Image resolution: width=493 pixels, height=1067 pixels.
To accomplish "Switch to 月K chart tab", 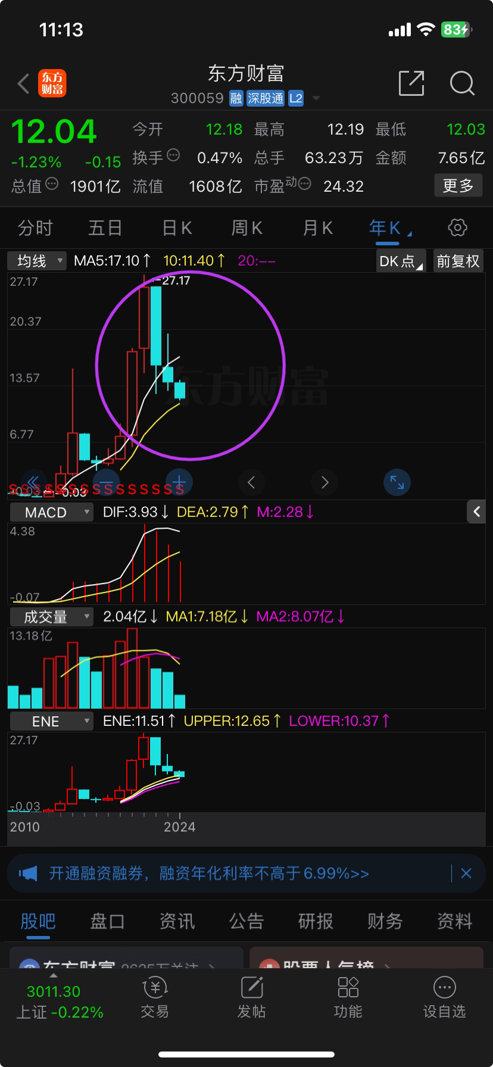I will [318, 228].
